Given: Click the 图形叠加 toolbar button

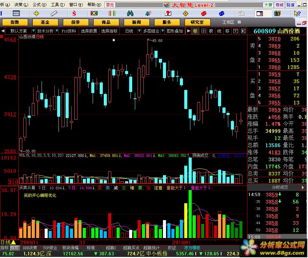Looking at the screenshot, I should point(175,31).
